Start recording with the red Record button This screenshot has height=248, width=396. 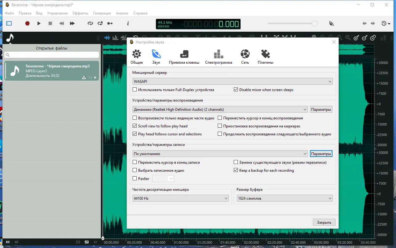[27, 23]
